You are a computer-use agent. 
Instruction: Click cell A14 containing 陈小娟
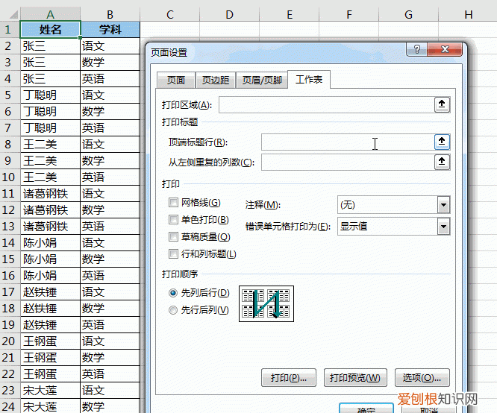point(50,243)
